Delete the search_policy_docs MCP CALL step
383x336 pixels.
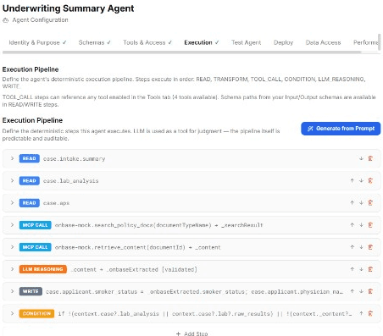(x=370, y=225)
